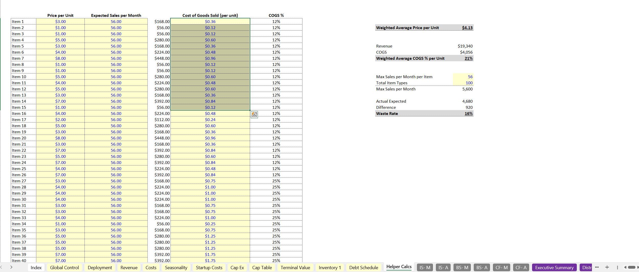Click Item 10 row label

click(x=19, y=77)
